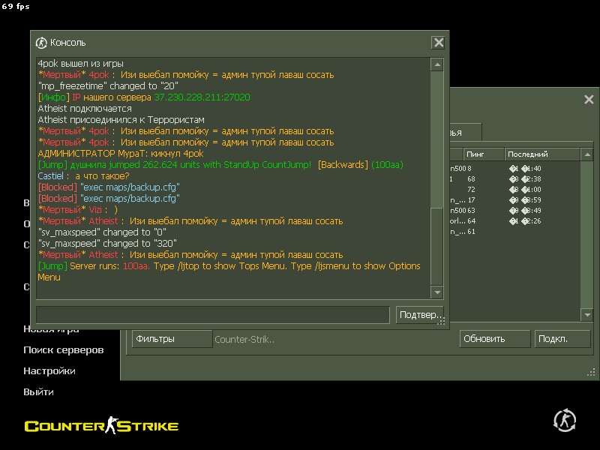Select the server row with ping 61
The height and width of the screenshot is (450, 600).
[514, 232]
